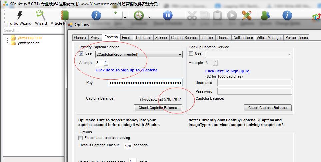
Task: Increase primary captcha Attempts stepper
Action: [x=106, y=61]
